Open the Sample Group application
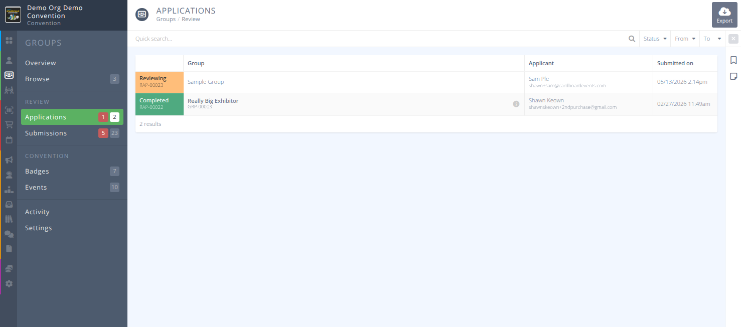The width and height of the screenshot is (741, 327). [x=206, y=82]
